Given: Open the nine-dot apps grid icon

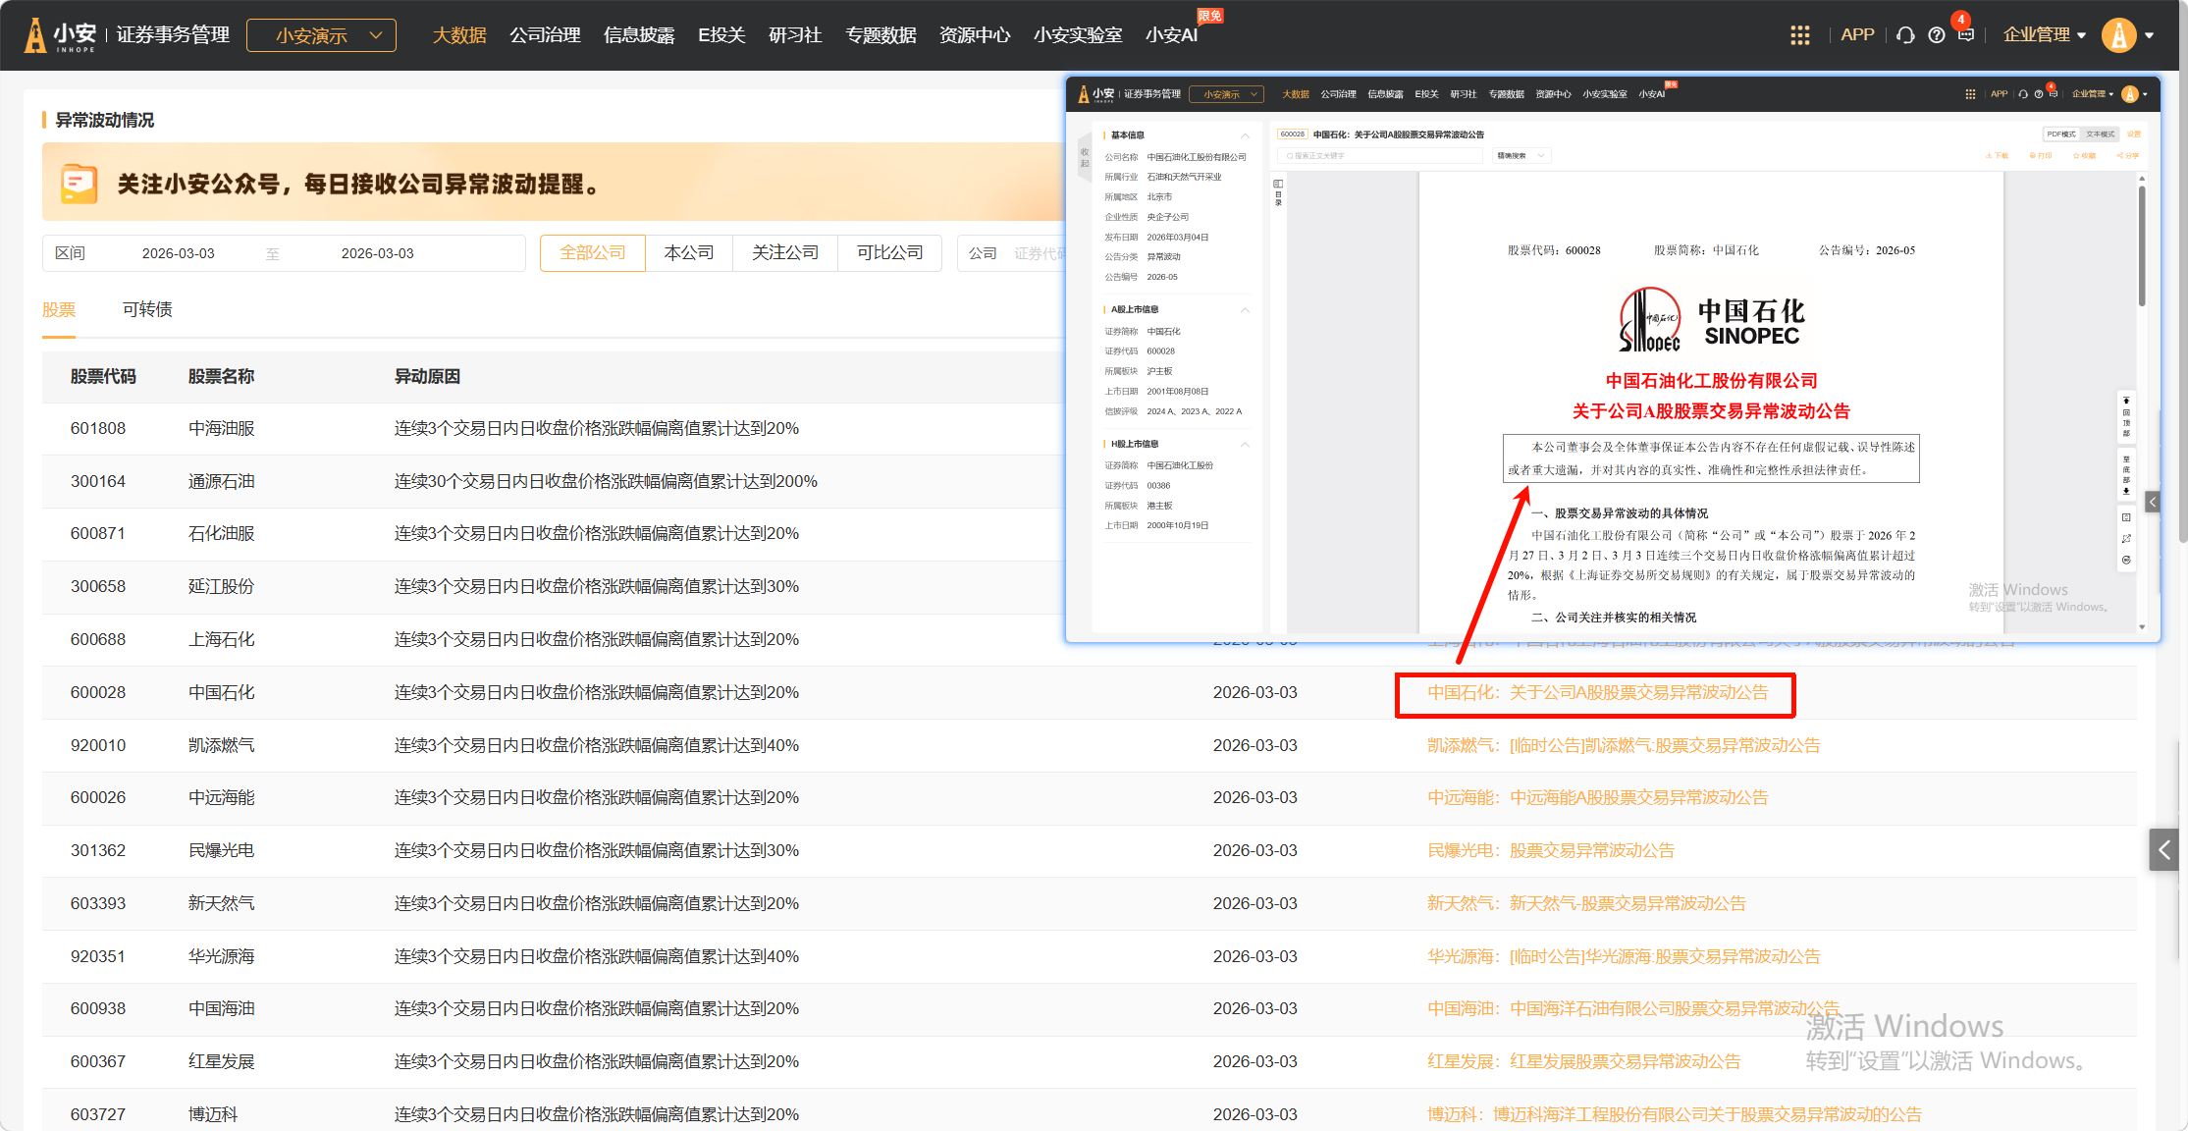Looking at the screenshot, I should (1799, 35).
